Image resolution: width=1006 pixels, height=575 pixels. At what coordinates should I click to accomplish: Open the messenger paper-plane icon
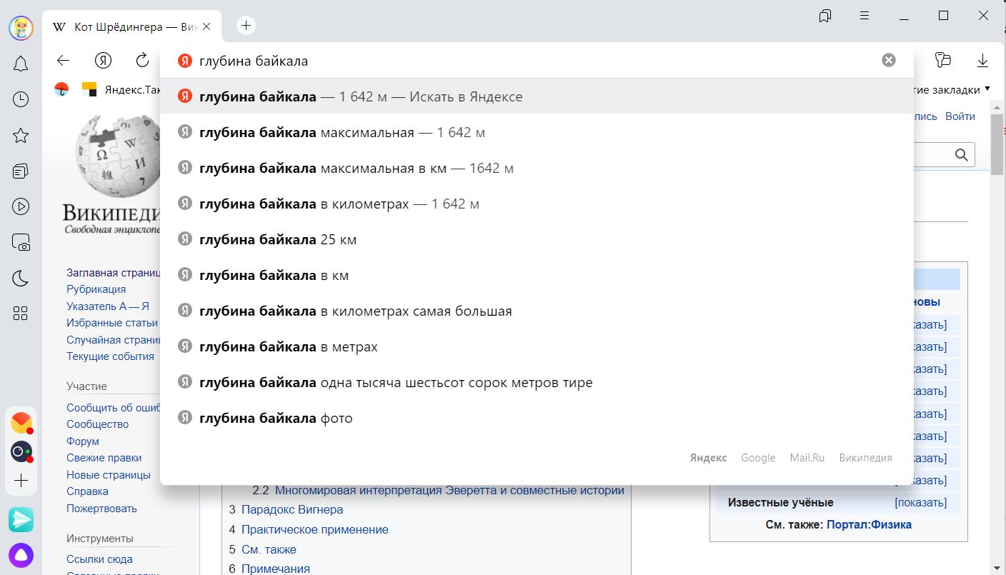[x=21, y=519]
